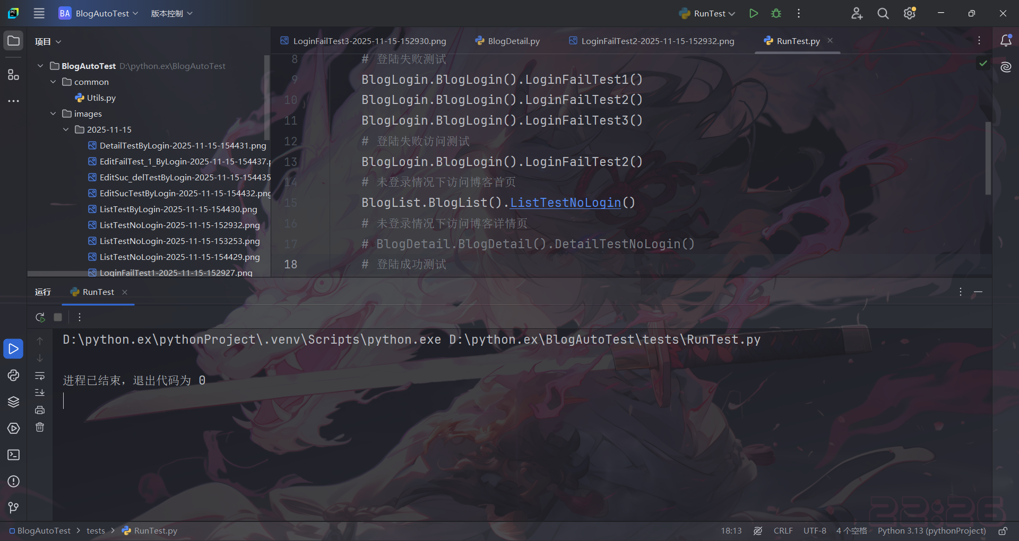Open the BlogAutoTest project dropdown
The height and width of the screenshot is (541, 1019).
click(99, 13)
